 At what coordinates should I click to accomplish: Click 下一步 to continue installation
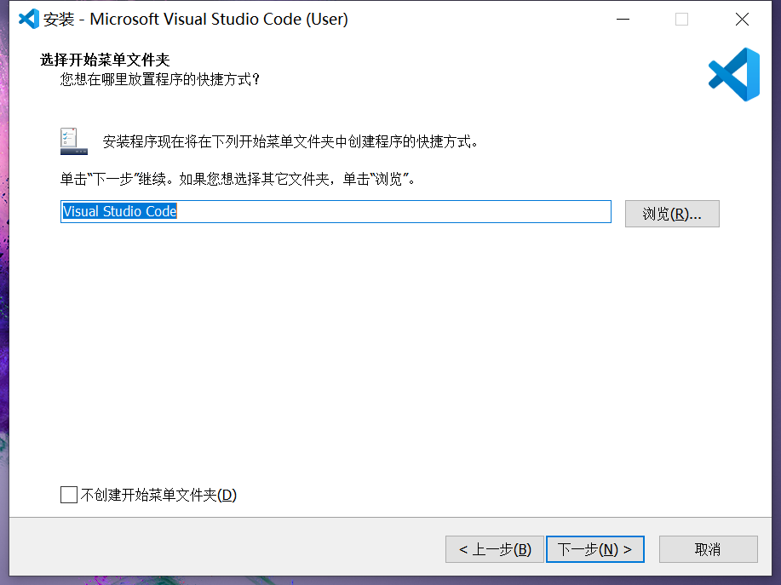click(594, 549)
